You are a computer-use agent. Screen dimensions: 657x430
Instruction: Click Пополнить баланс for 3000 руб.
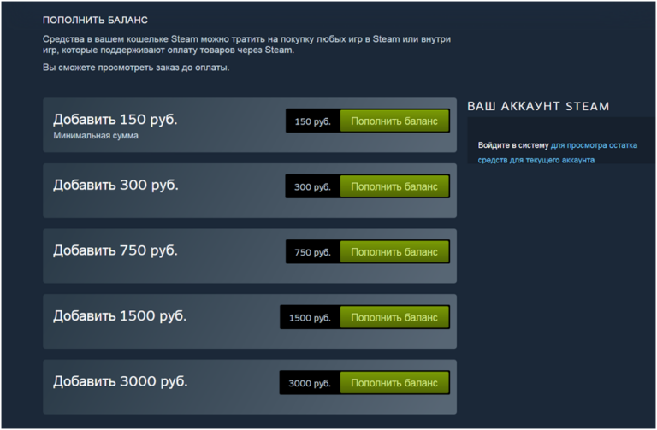pos(394,383)
